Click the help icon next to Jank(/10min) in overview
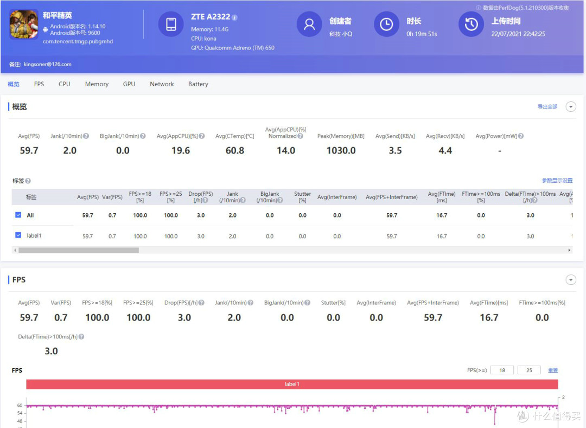The width and height of the screenshot is (586, 428). tap(86, 136)
